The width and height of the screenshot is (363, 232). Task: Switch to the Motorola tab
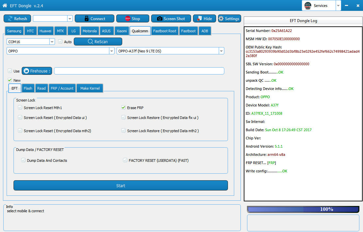pyautogui.click(x=90, y=31)
